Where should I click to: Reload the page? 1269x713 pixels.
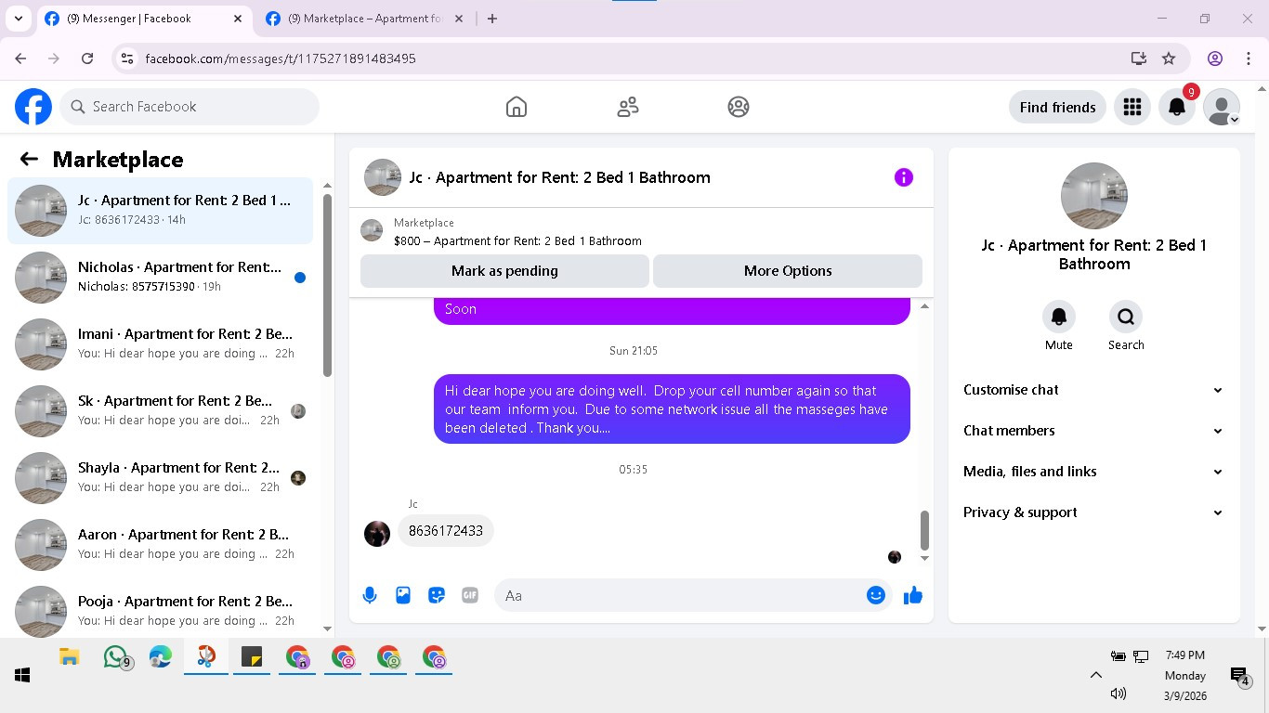click(87, 58)
